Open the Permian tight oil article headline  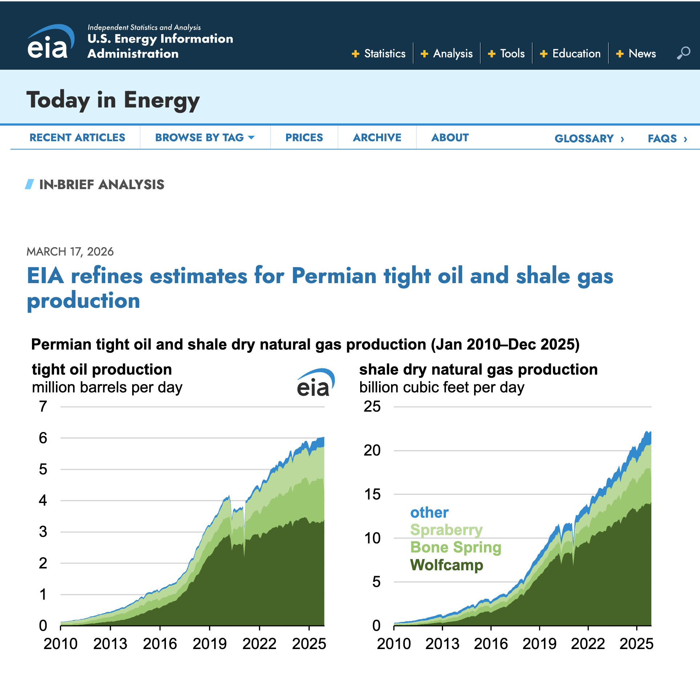(x=320, y=288)
